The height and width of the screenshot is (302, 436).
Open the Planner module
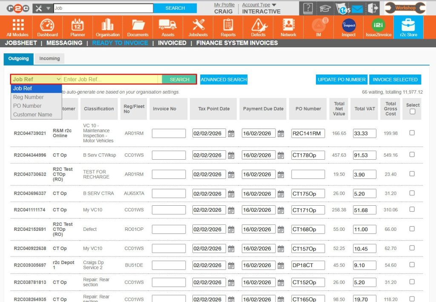(77, 26)
